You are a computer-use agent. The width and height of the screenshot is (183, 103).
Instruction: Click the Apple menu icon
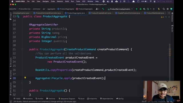point(12,1)
